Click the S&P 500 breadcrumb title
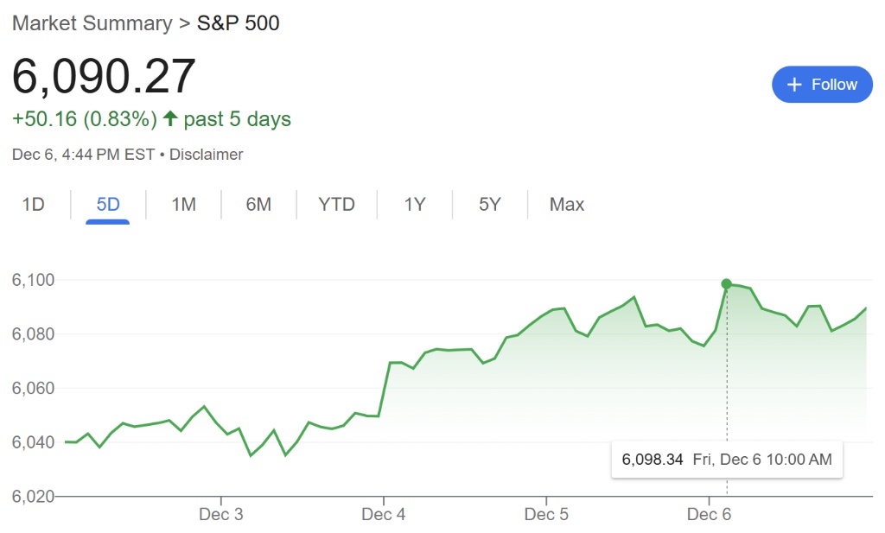885x533 pixels. 239,23
